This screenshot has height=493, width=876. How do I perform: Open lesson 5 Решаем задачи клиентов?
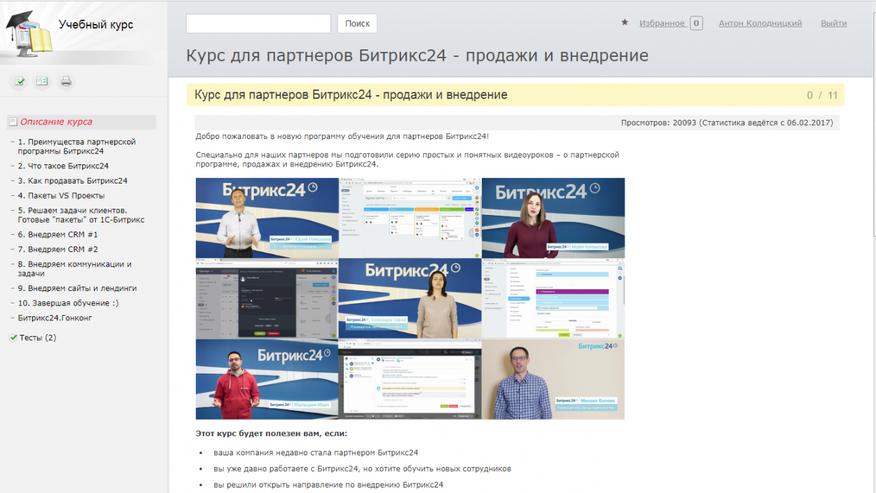[x=81, y=215]
